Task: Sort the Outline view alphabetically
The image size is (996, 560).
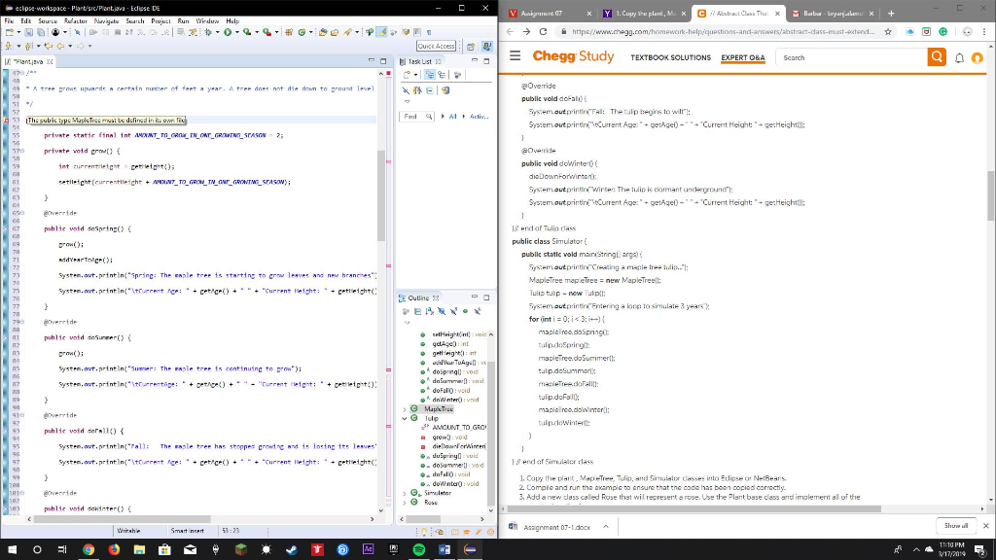Action: [x=429, y=311]
